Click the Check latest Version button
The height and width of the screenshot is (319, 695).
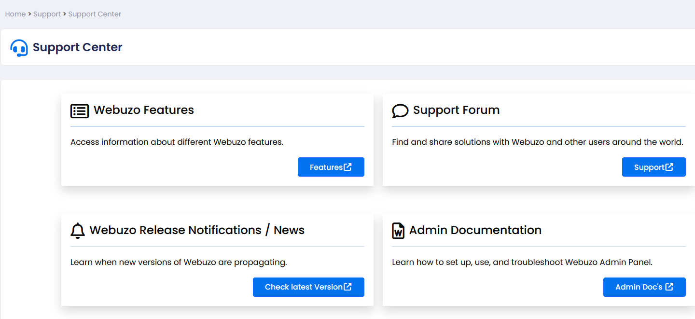[x=308, y=287]
